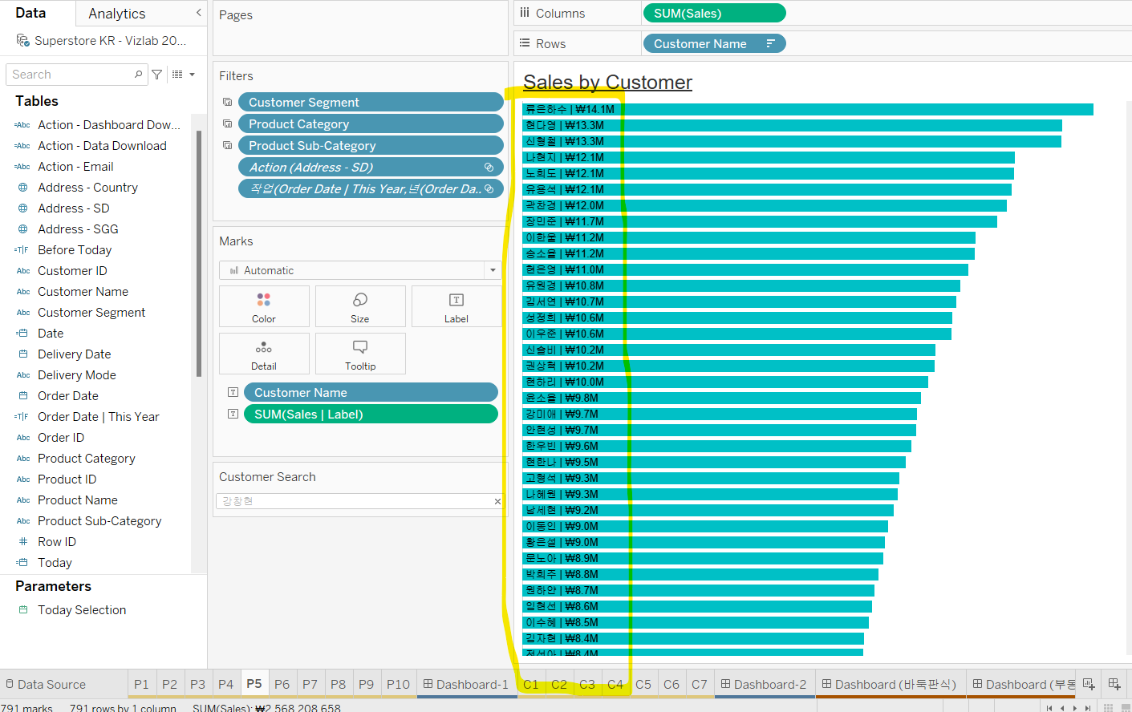Screen dimensions: 1132x712
Task: Select the Before Today field
Action: tap(75, 250)
